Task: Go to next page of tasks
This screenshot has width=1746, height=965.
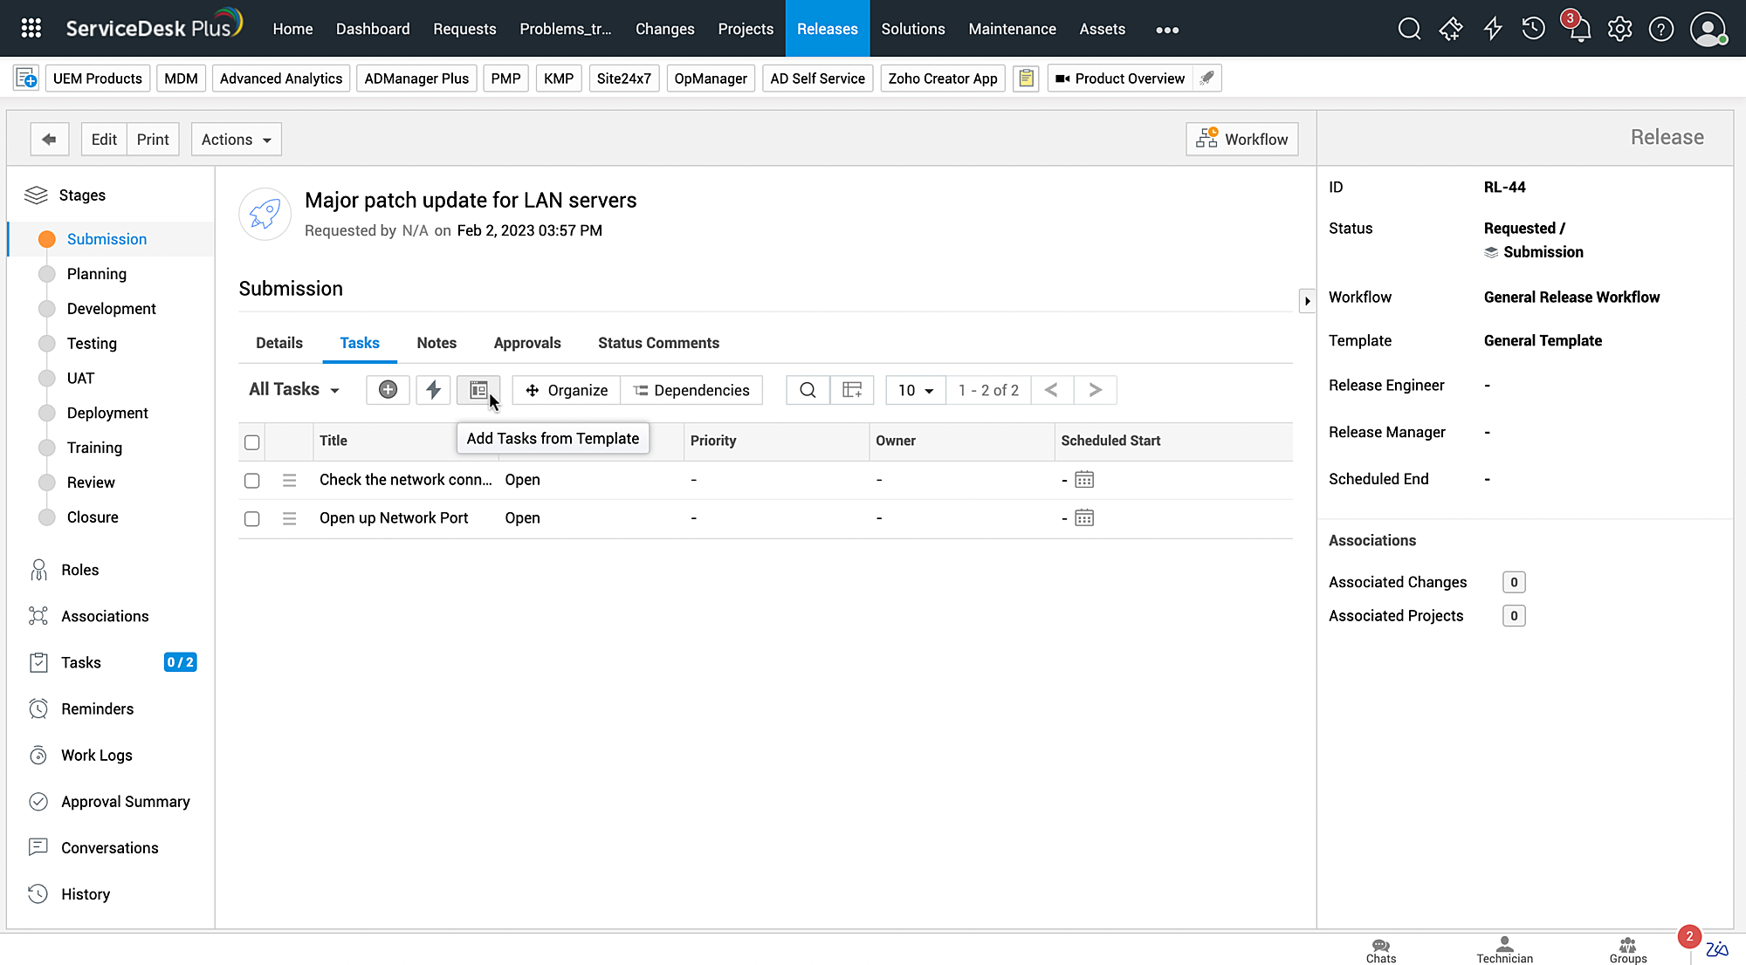Action: tap(1095, 390)
